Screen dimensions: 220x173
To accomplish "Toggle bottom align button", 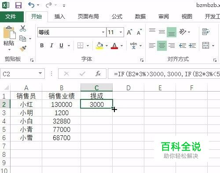I will [172, 32].
